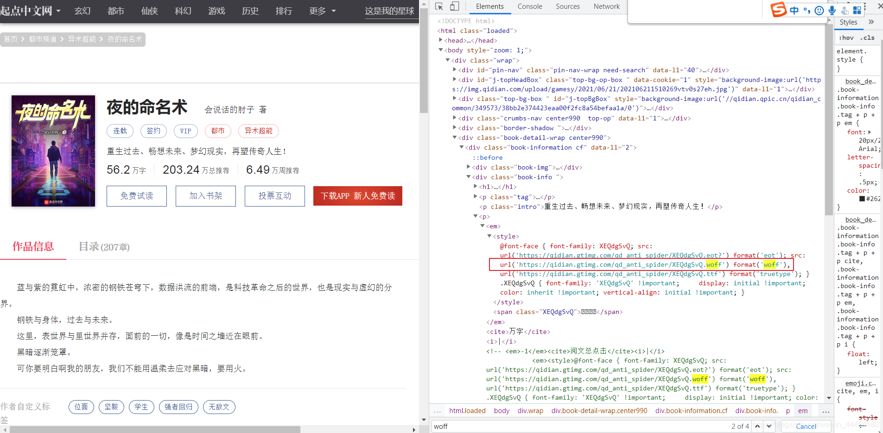Switch to the Console tab

tap(530, 6)
